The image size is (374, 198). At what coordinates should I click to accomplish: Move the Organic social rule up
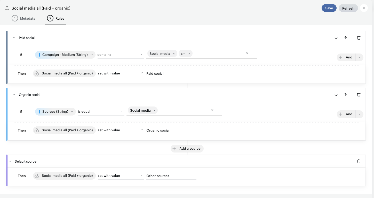(x=345, y=94)
